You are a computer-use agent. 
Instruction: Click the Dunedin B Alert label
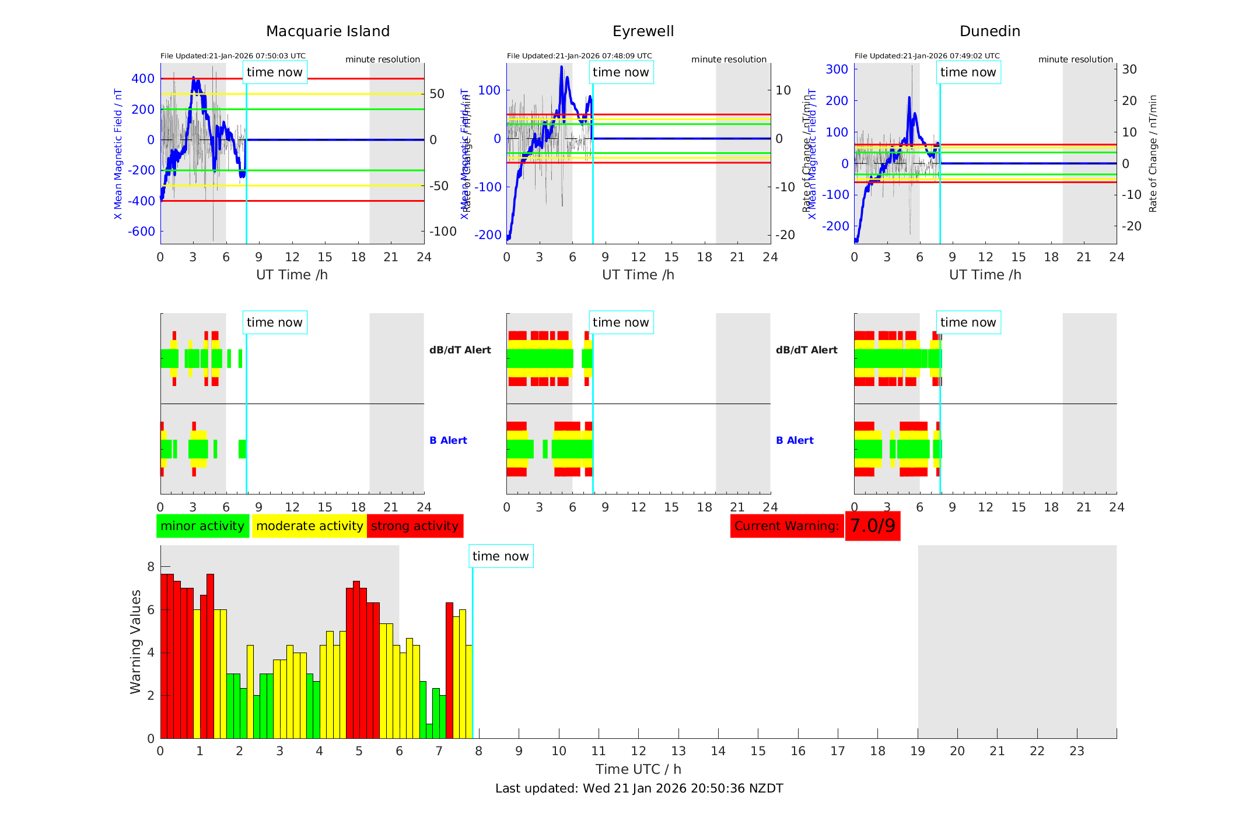coord(795,440)
